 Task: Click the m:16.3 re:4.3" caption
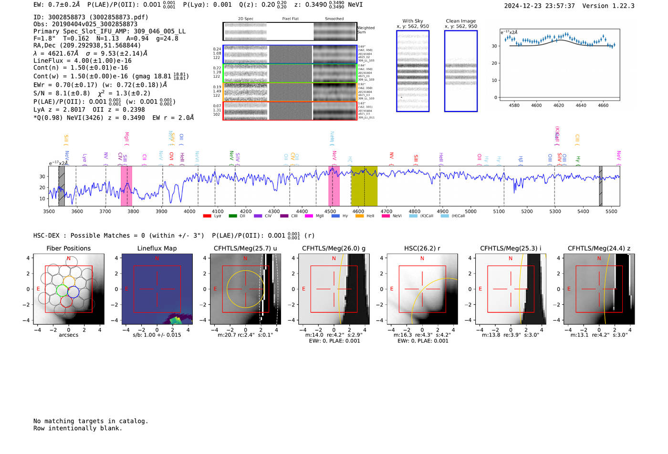tap(422, 335)
